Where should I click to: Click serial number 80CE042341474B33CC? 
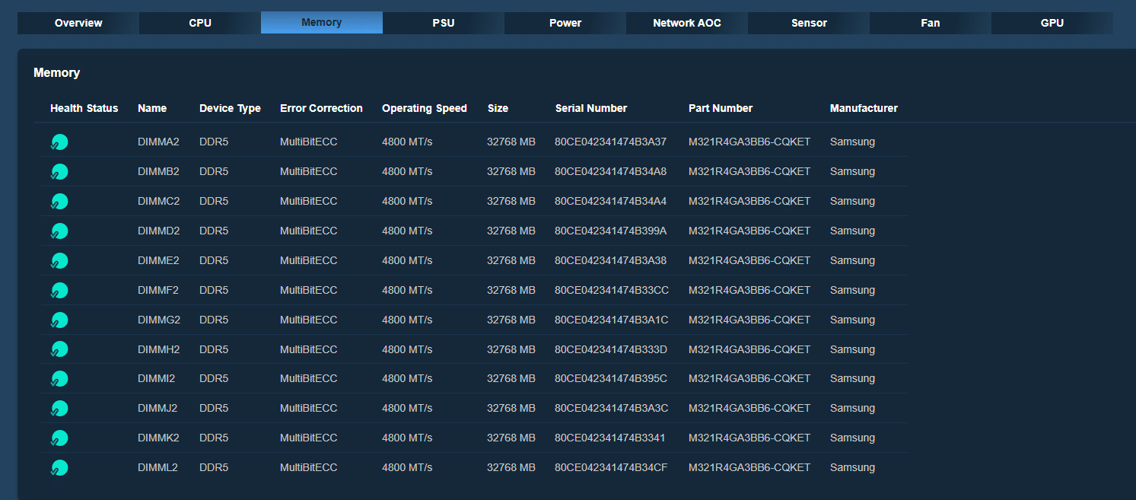click(612, 290)
